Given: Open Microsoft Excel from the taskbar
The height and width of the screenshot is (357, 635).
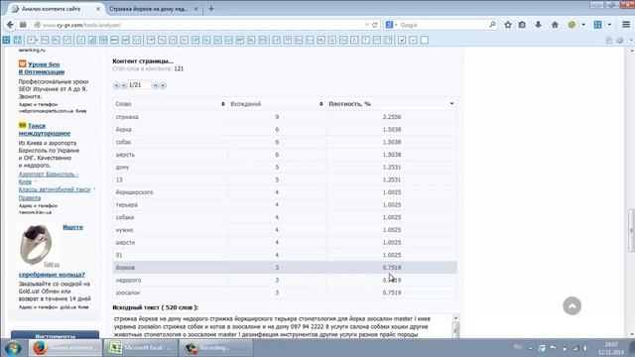Looking at the screenshot, I should pyautogui.click(x=141, y=348).
